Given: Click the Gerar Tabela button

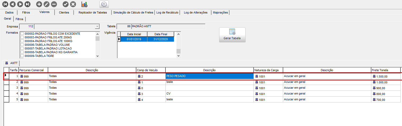Looking at the screenshot, I should pyautogui.click(x=232, y=35).
